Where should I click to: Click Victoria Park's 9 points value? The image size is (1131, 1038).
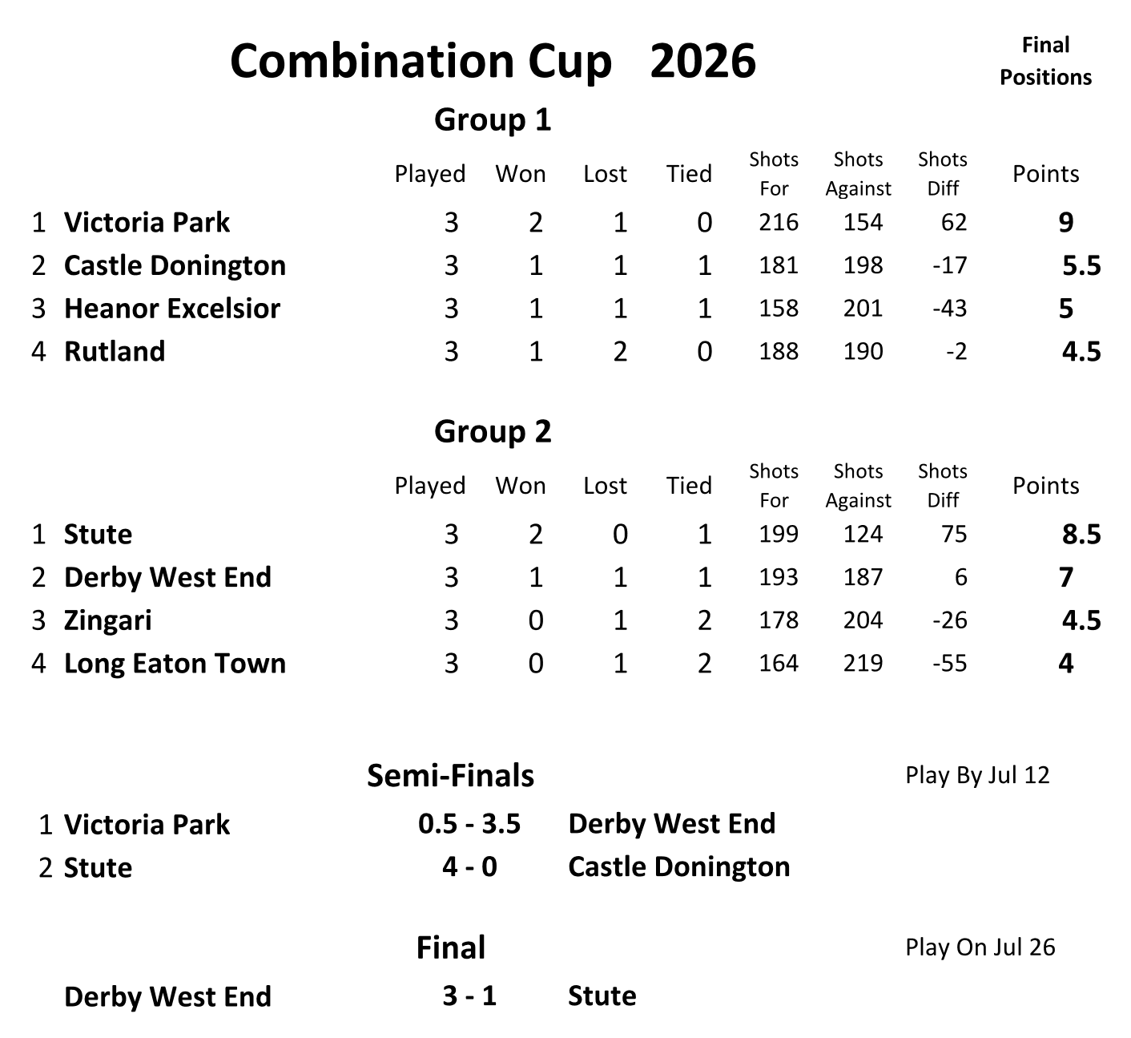point(1065,222)
